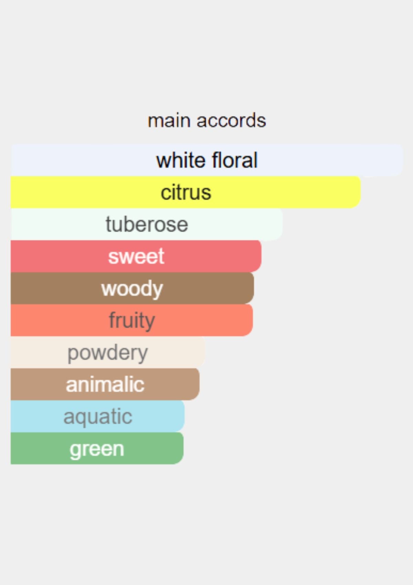The width and height of the screenshot is (413, 585).
Task: Open the light blue aquatic bar
Action: coord(98,416)
